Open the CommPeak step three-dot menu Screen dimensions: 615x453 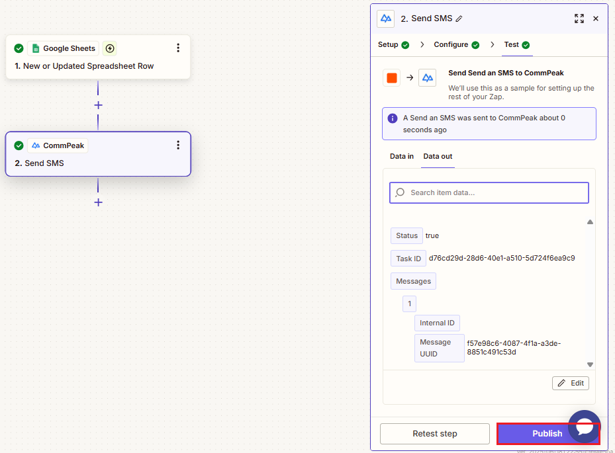pos(178,145)
